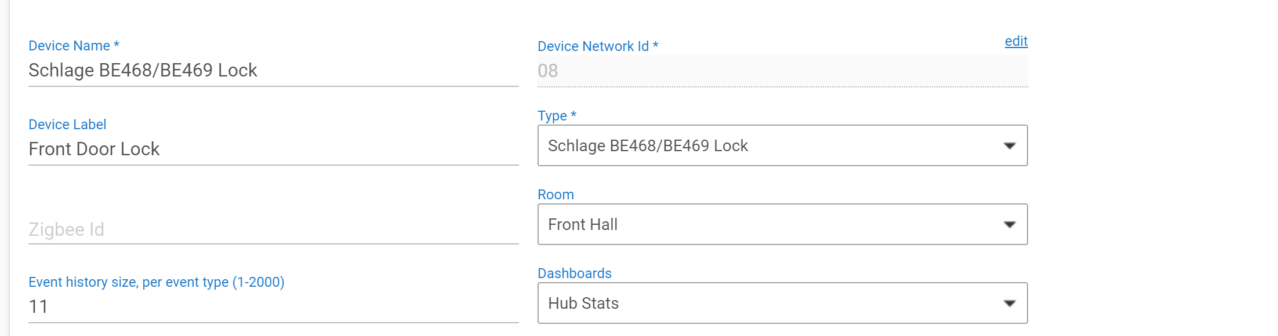The image size is (1278, 336).
Task: Click the Dashboards dropdown arrow icon
Action: coord(1010,304)
